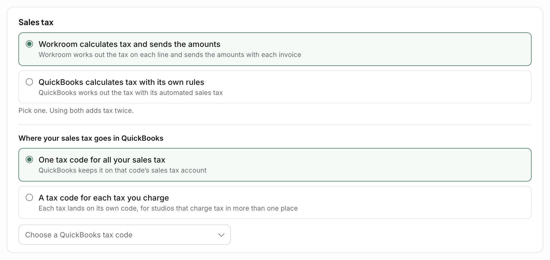Click 'A tax code for each tax you charge' title

(104, 198)
